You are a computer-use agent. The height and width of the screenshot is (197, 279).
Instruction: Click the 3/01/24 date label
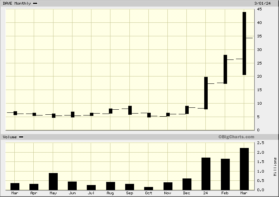(262, 3)
